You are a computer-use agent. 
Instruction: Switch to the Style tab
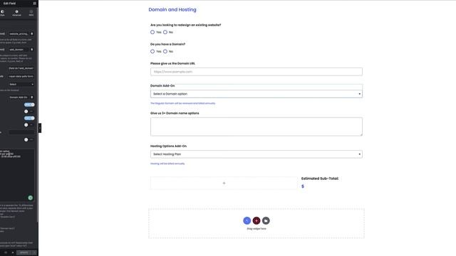click(x=2, y=13)
